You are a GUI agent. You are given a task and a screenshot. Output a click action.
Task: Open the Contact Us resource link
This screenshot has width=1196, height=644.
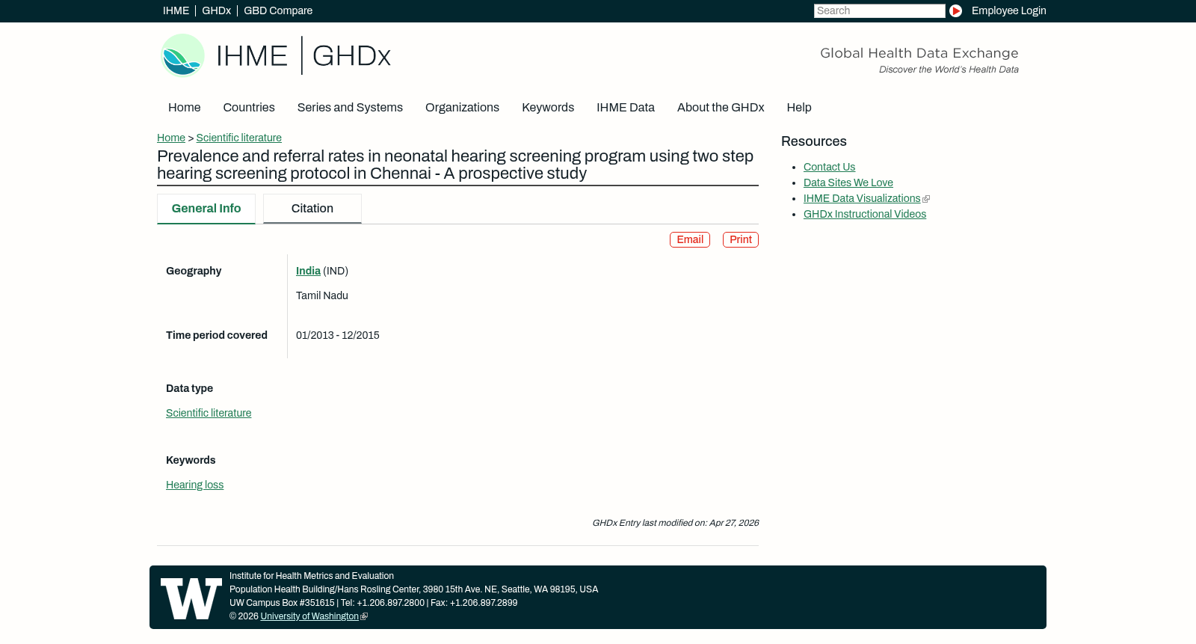pyautogui.click(x=829, y=167)
